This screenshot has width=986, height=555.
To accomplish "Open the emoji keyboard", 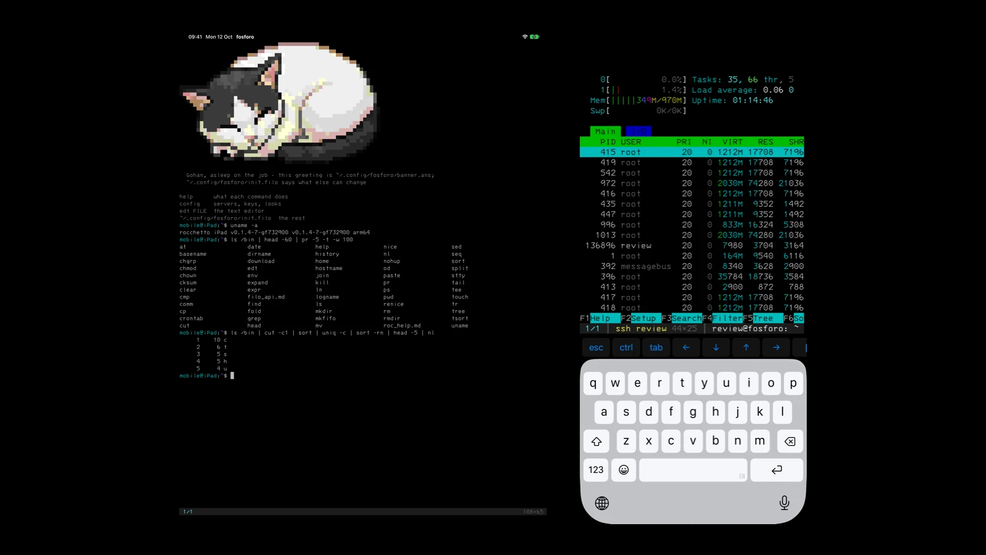I will 624,470.
